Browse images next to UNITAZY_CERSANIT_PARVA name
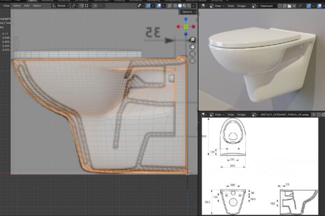Image resolution: width=325 pixels, height=216 pixels. point(254,114)
